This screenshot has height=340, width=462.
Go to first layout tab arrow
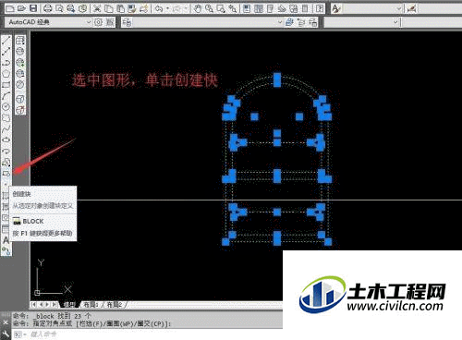[33, 305]
